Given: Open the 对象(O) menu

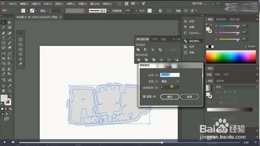Looking at the screenshot, I should point(36,4).
